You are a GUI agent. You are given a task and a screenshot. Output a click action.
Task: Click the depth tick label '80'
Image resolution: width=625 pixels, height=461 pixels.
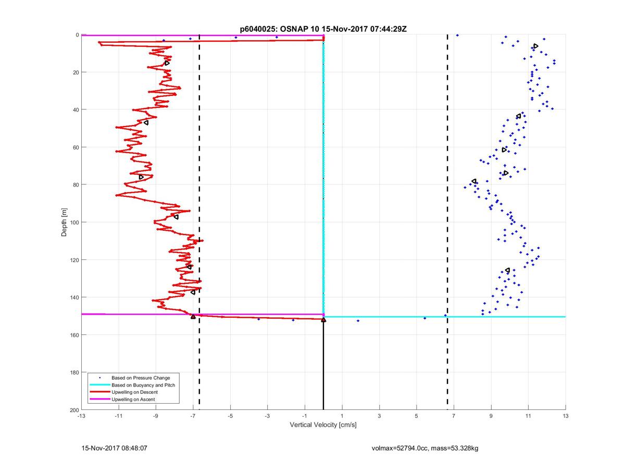click(76, 185)
